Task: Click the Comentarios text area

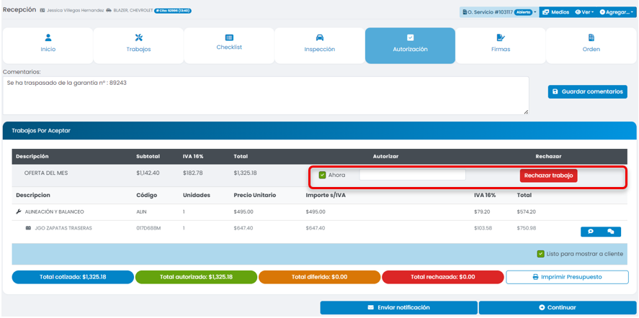Action: coord(265,95)
